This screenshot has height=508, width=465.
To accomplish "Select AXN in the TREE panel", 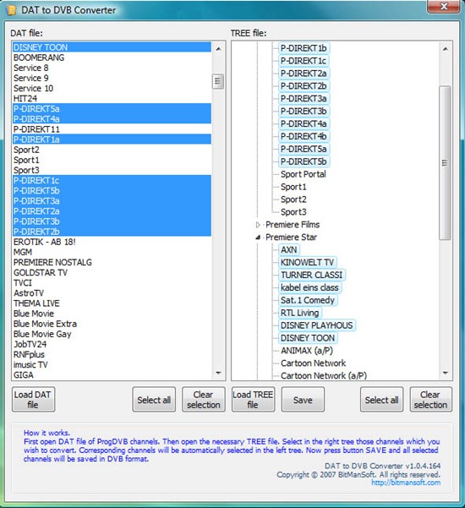I will click(289, 250).
